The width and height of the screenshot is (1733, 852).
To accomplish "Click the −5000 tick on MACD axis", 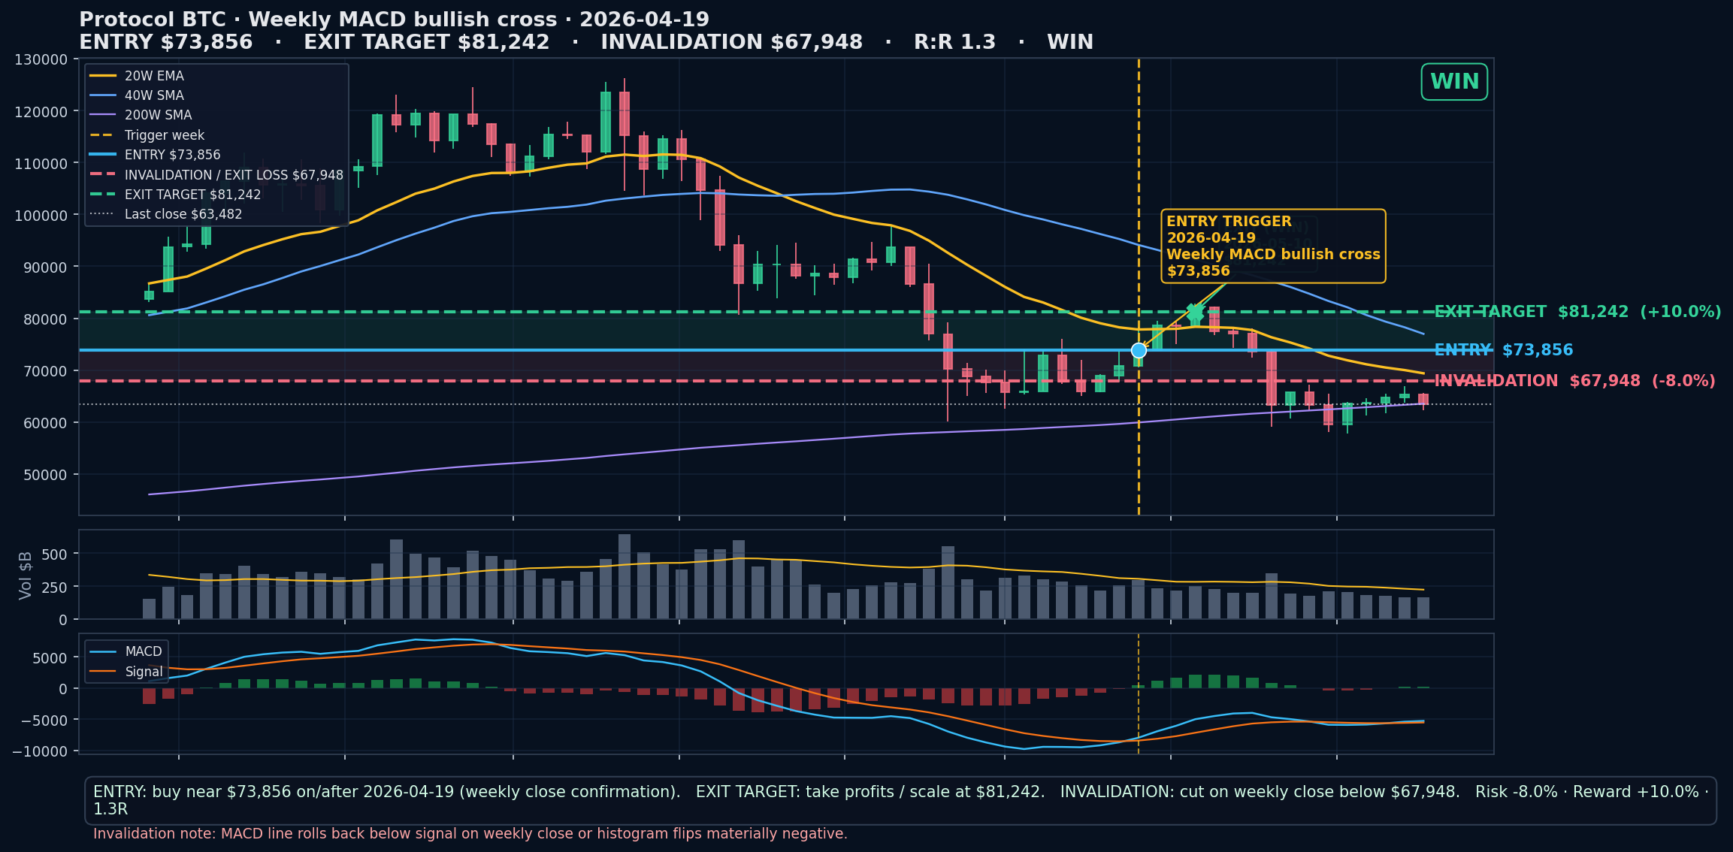I will (44, 720).
